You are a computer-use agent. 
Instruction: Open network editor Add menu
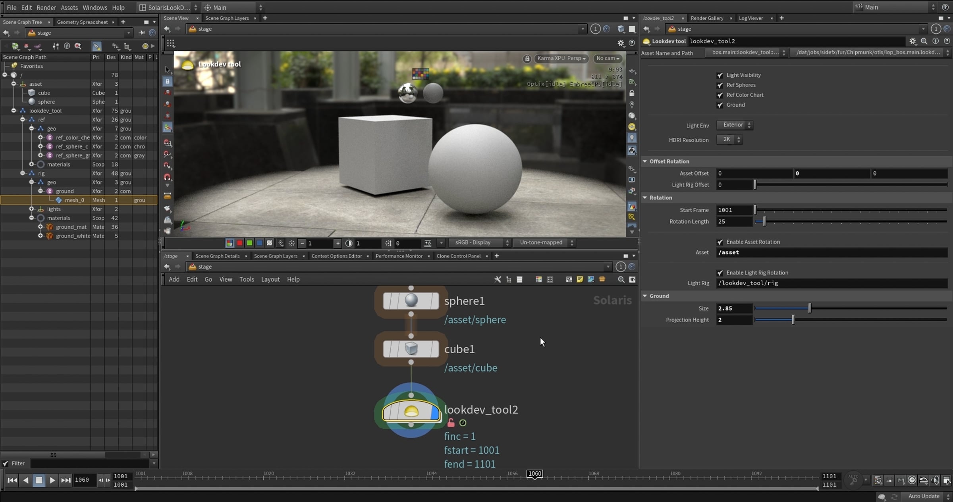[174, 280]
